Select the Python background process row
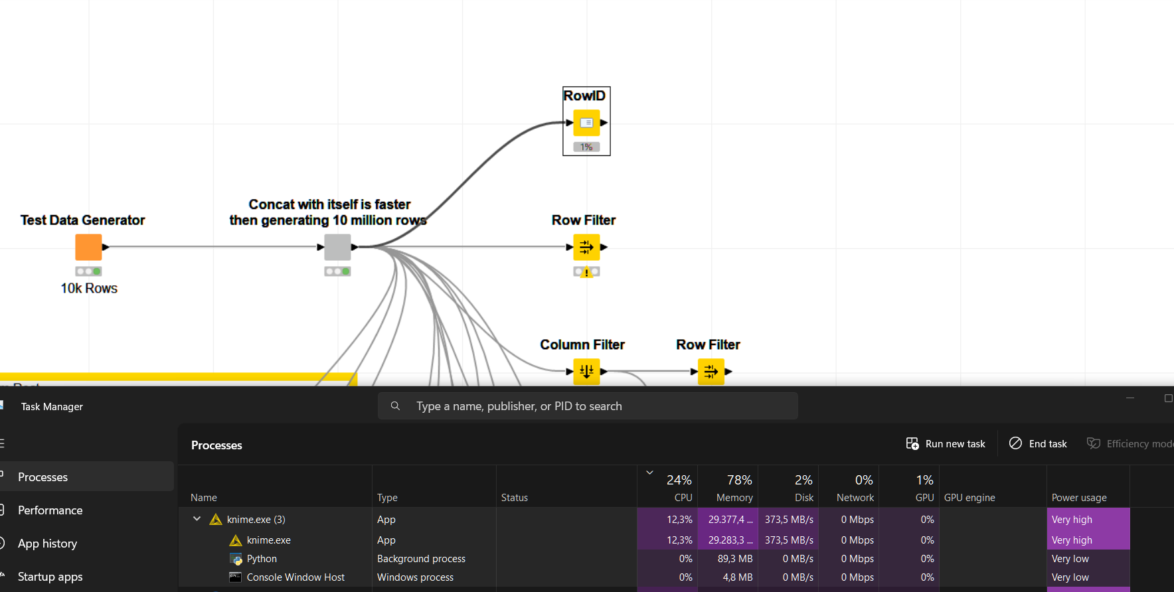The height and width of the screenshot is (592, 1174). click(654, 558)
